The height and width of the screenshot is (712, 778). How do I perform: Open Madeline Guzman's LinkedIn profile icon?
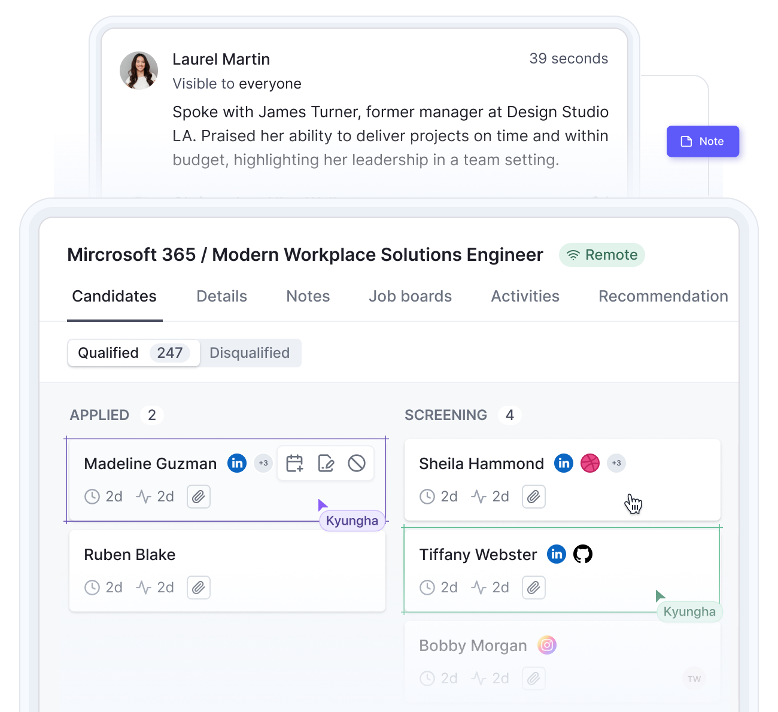(x=237, y=463)
